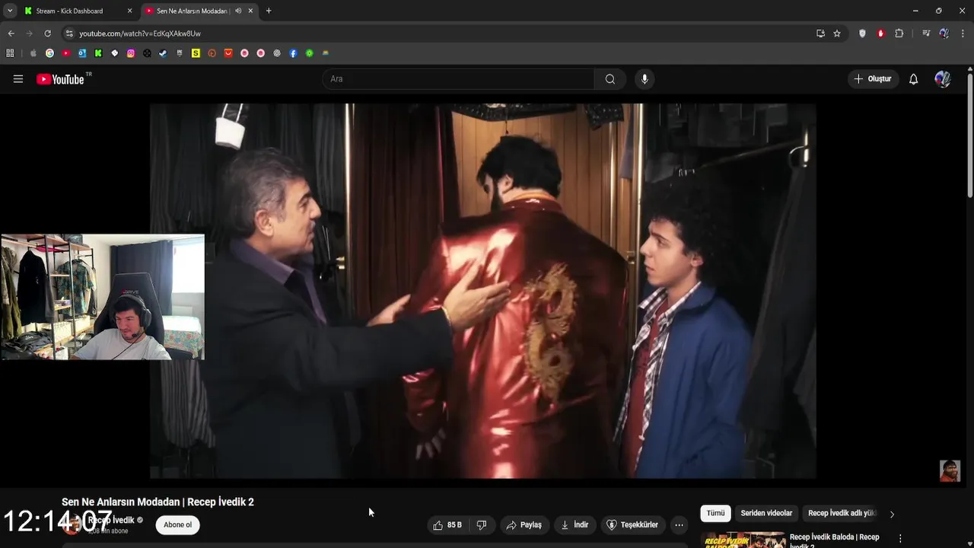Select the Seriden videolar filter chip
The width and height of the screenshot is (974, 548).
[766, 514]
